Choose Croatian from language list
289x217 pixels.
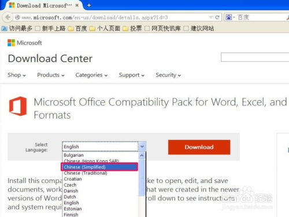tap(100, 179)
